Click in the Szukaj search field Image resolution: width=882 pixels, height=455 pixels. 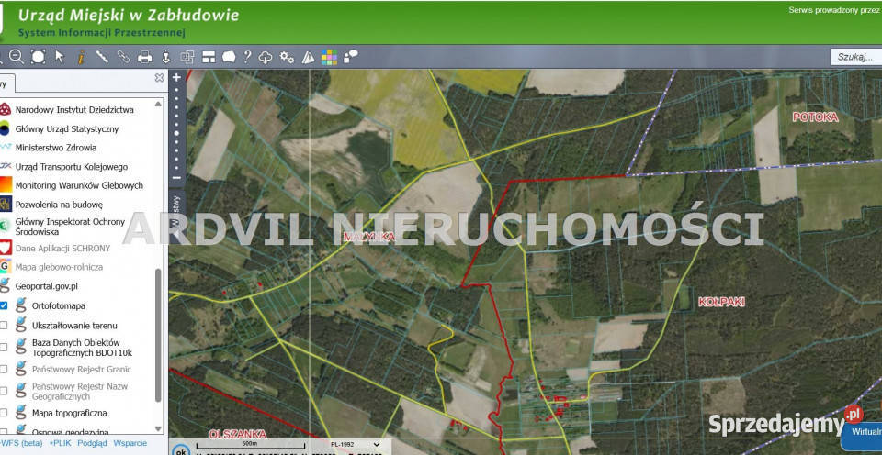[x=854, y=57]
